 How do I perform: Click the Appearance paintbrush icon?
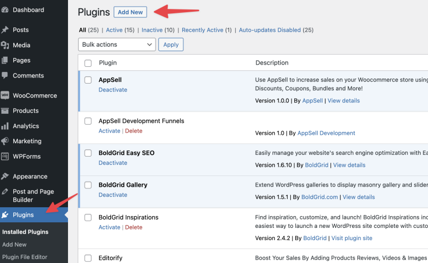coord(4,177)
